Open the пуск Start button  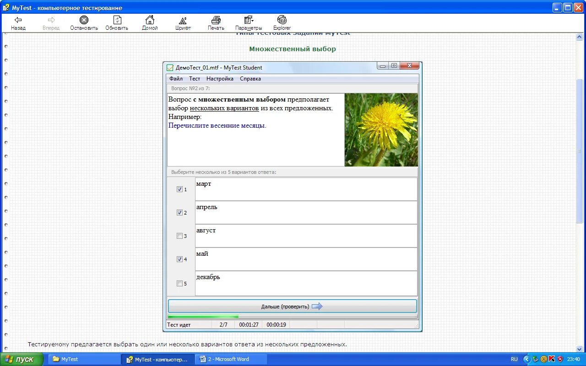tap(22, 359)
